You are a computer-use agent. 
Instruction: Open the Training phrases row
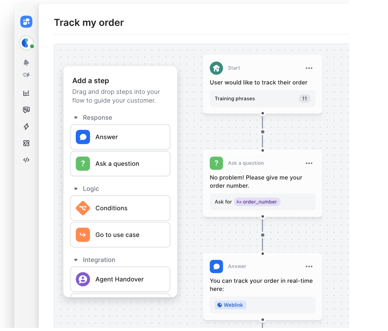262,98
